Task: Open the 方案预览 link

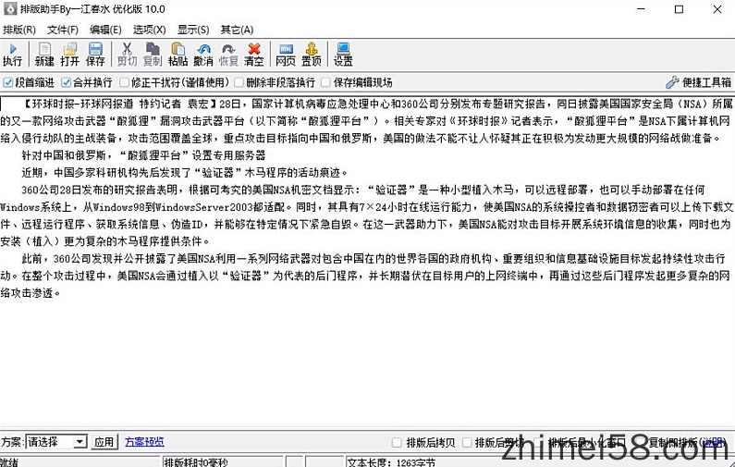Action: (144, 442)
